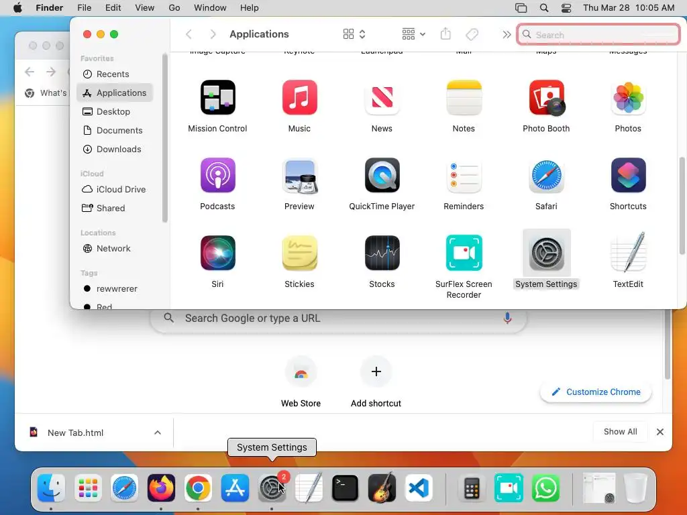
Task: Launch GarageBand from the Dock
Action: coord(382,488)
